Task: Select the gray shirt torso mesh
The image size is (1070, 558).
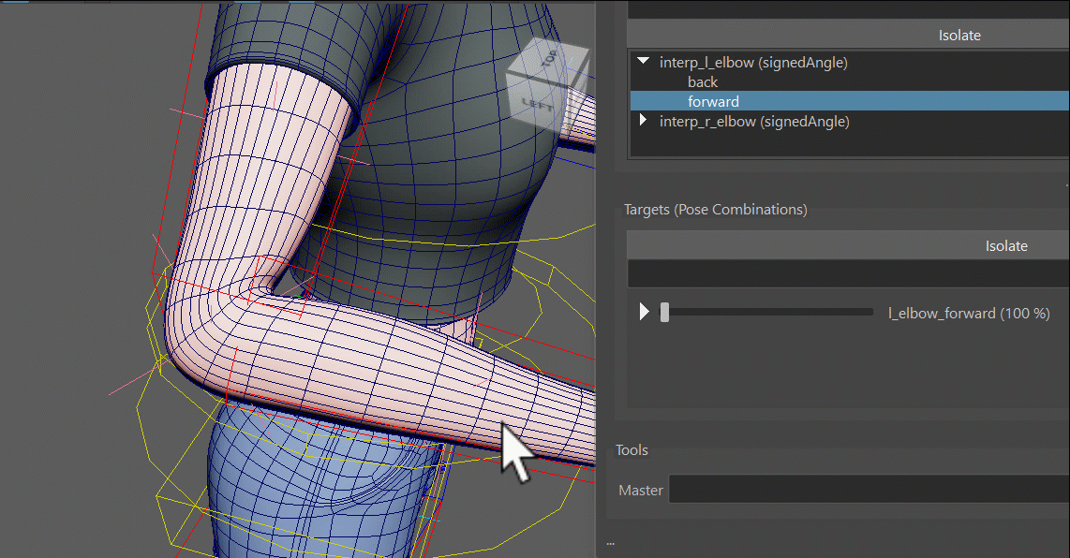Action: point(437,170)
